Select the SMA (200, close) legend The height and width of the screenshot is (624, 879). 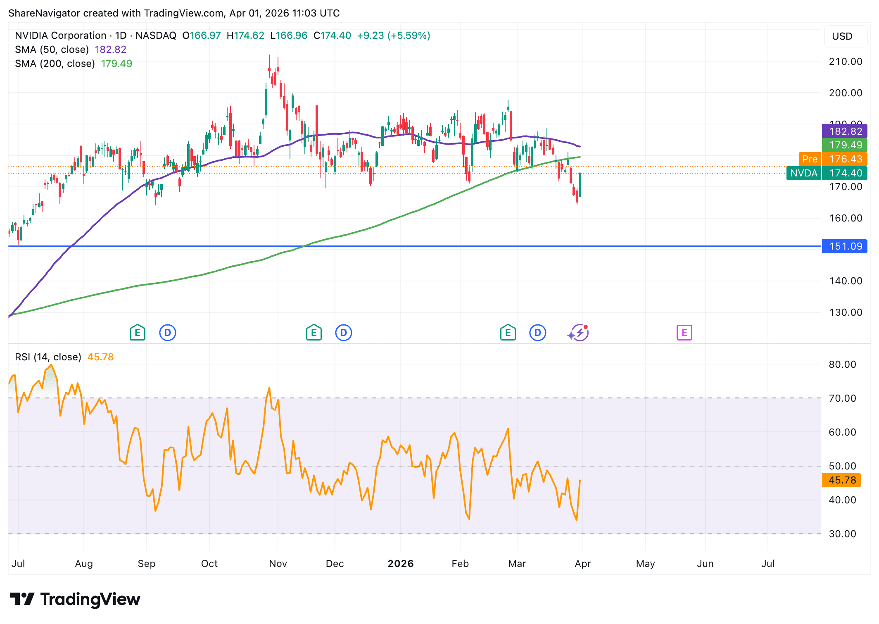(55, 64)
